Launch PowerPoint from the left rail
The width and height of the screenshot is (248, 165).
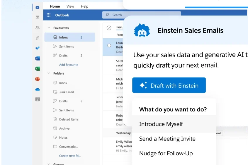click(38, 79)
